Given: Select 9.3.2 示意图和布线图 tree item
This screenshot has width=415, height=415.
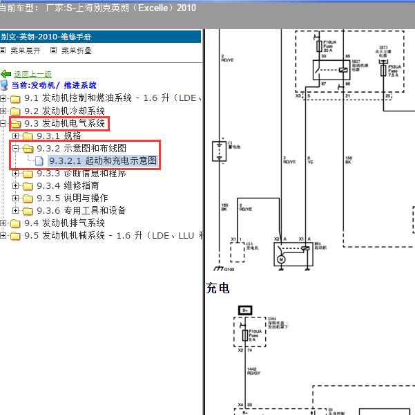Looking at the screenshot, I should pyautogui.click(x=81, y=148).
